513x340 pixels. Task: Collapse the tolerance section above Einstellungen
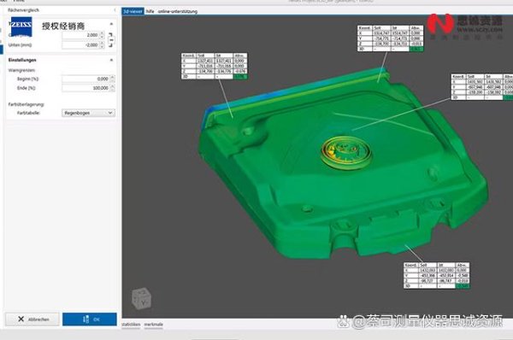coord(111,24)
